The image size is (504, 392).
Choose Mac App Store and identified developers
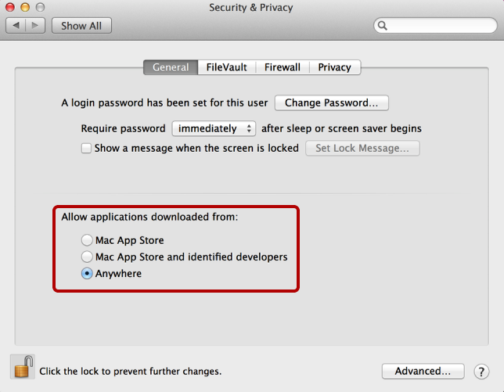tap(87, 257)
